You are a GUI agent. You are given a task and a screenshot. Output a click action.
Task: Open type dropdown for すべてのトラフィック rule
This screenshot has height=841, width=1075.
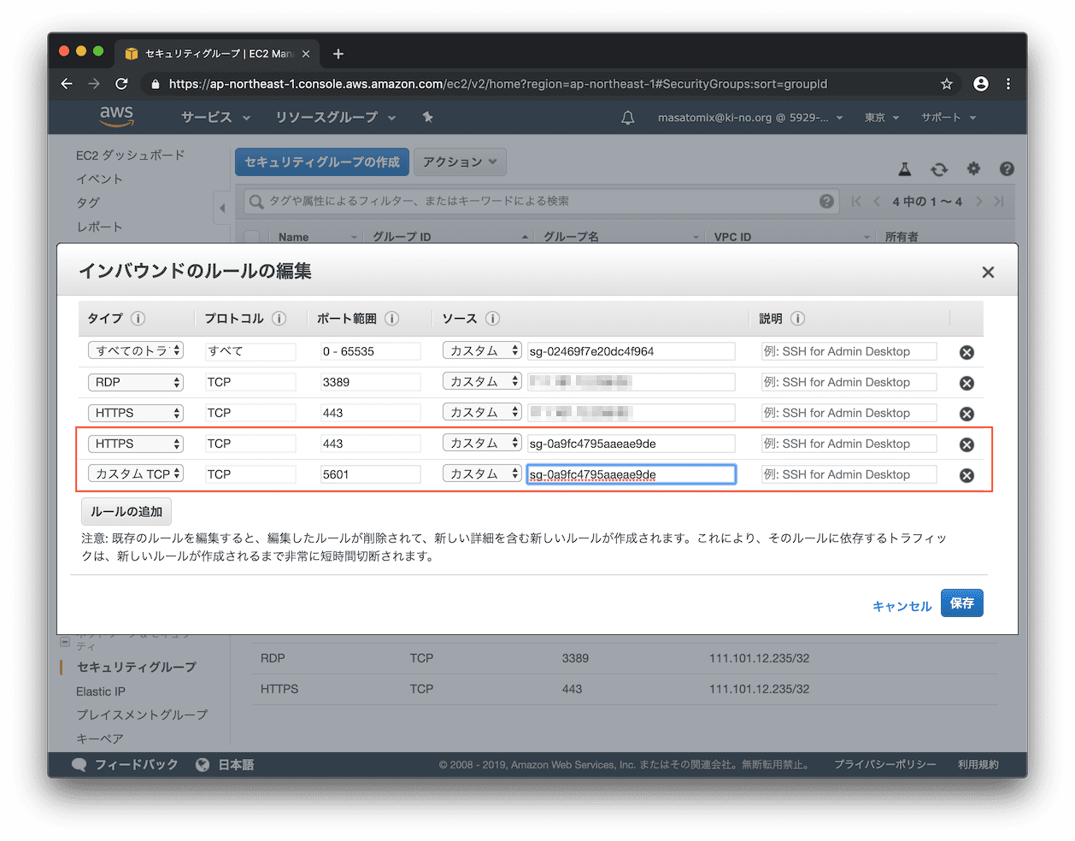136,350
